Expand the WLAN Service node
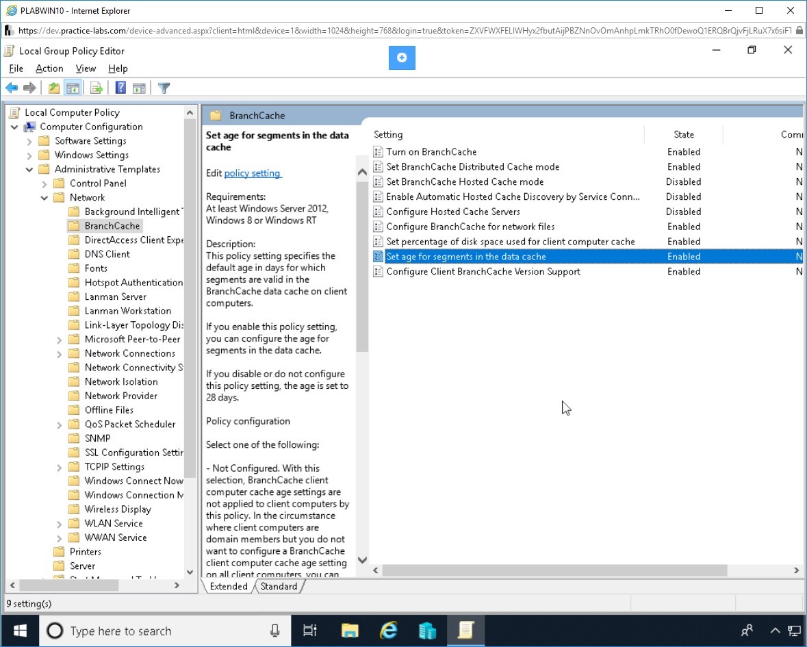807x647 pixels. 59,524
